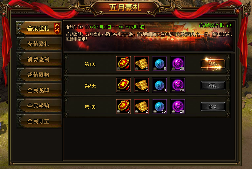
Task: Claim the Day 1 reward with glowing 领取 button
Action: [213, 64]
